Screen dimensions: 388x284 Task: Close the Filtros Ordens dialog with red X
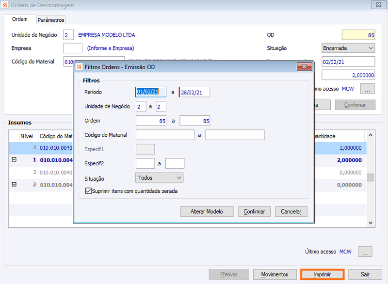click(x=304, y=67)
